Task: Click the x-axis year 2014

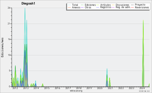Action: pos(36,88)
